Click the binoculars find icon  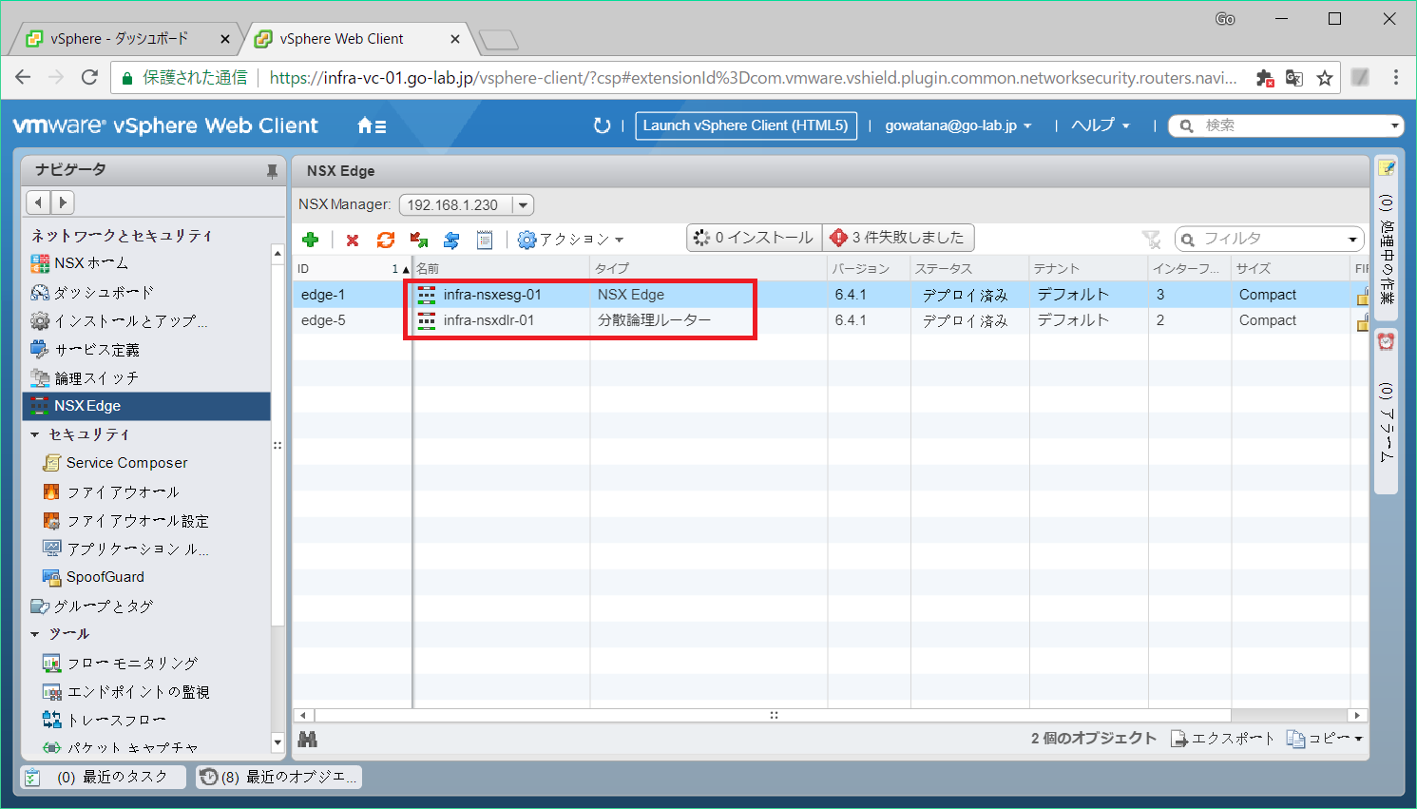(308, 739)
